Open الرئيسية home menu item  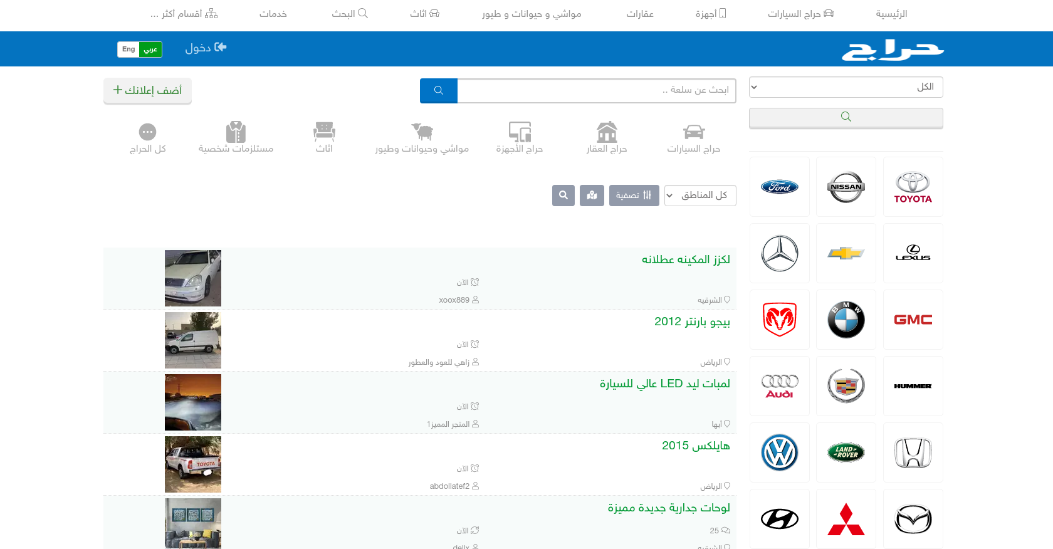coord(891,14)
